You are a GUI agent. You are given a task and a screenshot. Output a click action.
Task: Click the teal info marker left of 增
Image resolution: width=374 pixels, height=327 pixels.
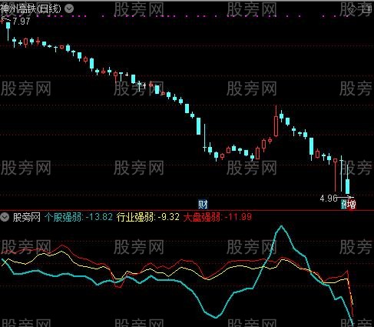pos(344,205)
